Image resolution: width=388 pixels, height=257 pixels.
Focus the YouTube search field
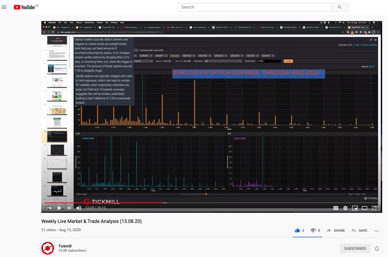pos(254,7)
